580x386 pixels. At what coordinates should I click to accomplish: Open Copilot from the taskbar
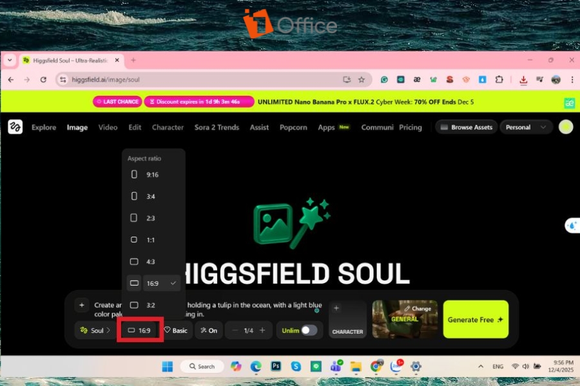[236, 367]
